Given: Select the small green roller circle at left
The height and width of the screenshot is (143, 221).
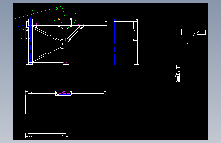Looking at the screenshot, I should pos(25,35).
